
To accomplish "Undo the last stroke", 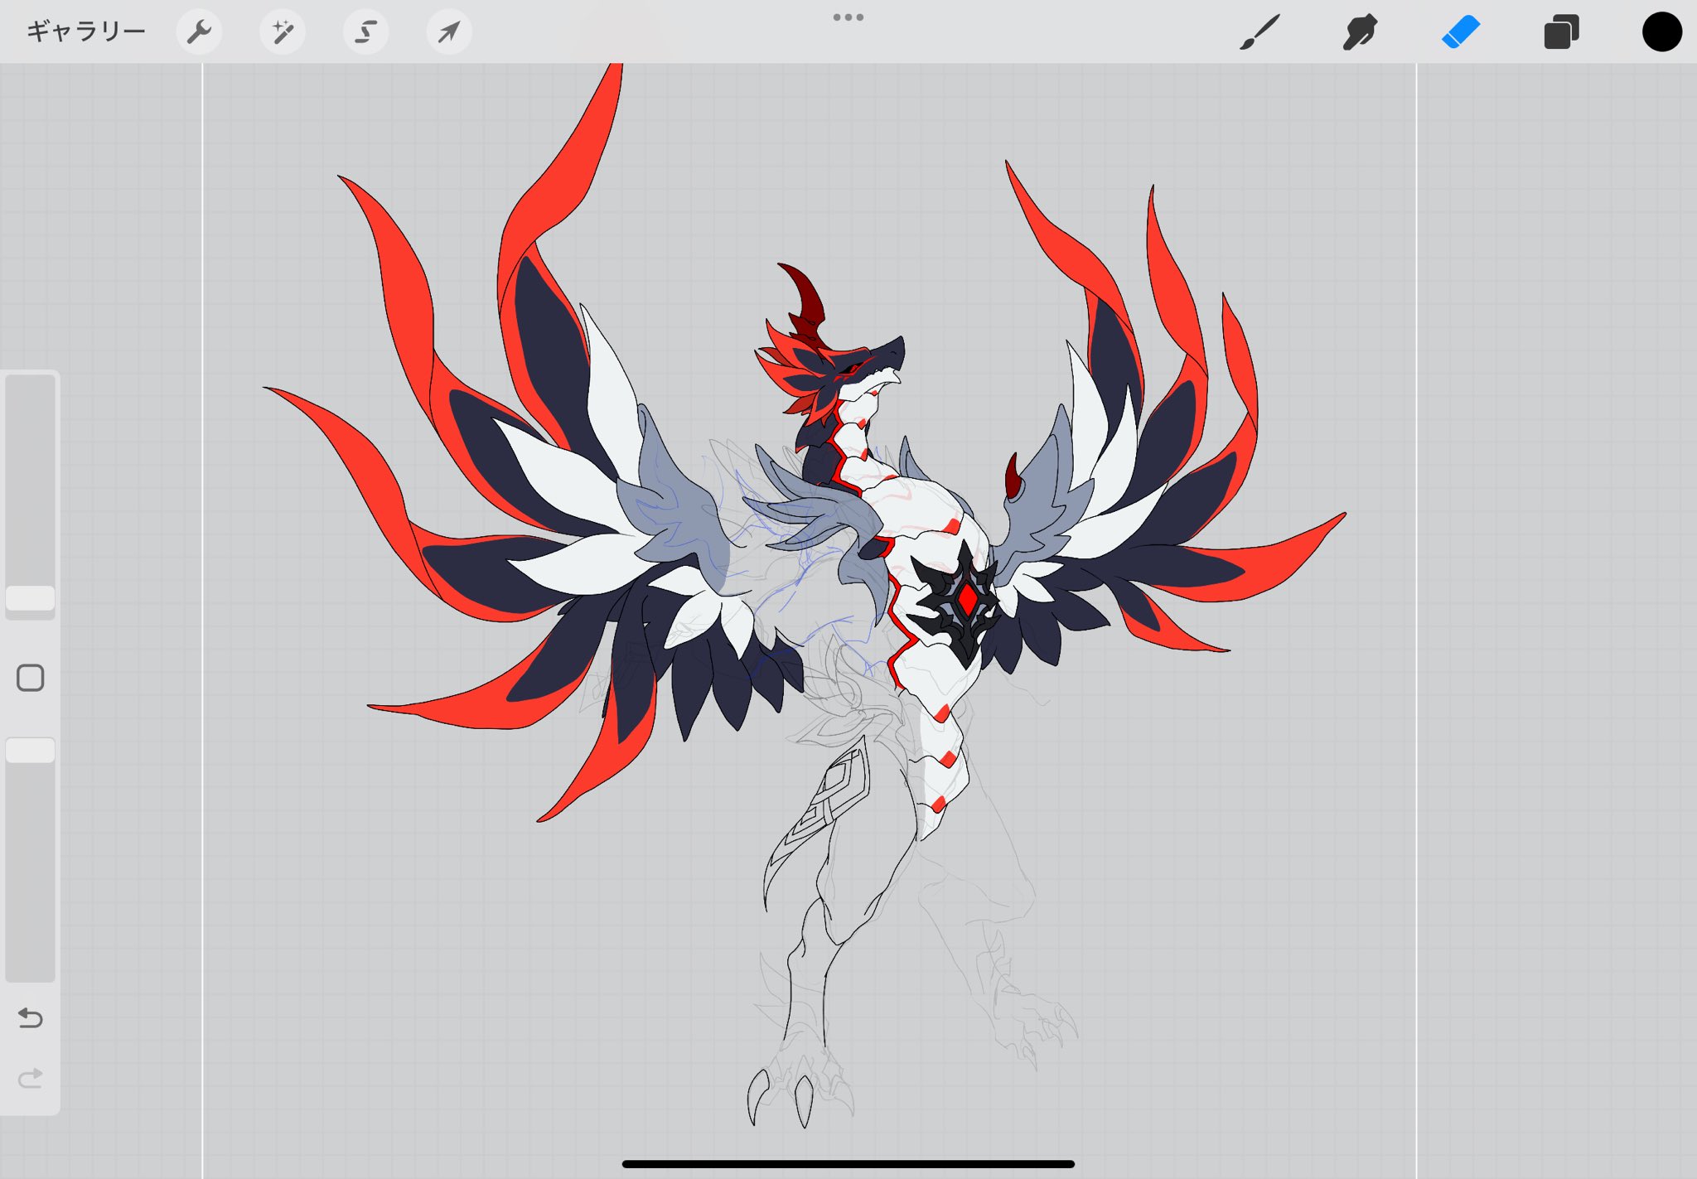I will point(31,1017).
